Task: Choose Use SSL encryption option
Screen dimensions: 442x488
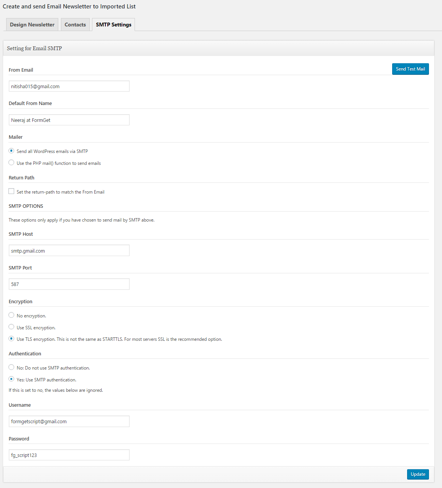Action: pyautogui.click(x=12, y=327)
